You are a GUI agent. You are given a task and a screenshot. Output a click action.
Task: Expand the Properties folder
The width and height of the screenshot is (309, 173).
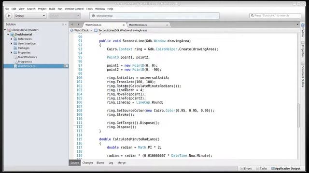[11, 52]
